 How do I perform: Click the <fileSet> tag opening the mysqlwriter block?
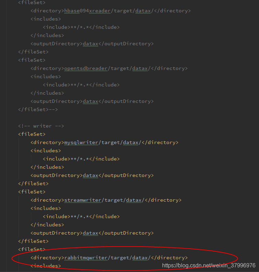point(32,134)
